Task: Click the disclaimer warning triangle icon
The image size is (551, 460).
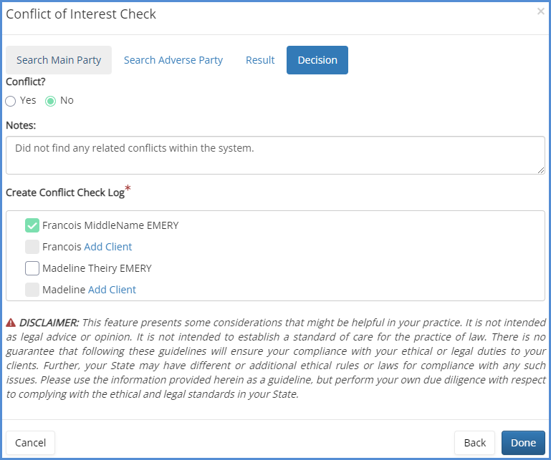Action: [x=11, y=323]
